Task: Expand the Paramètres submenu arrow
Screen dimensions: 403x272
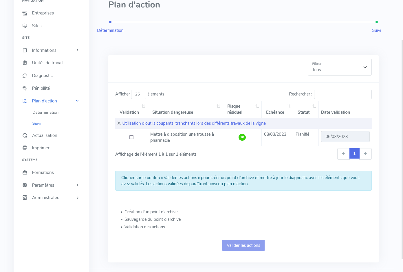Action: pyautogui.click(x=78, y=185)
